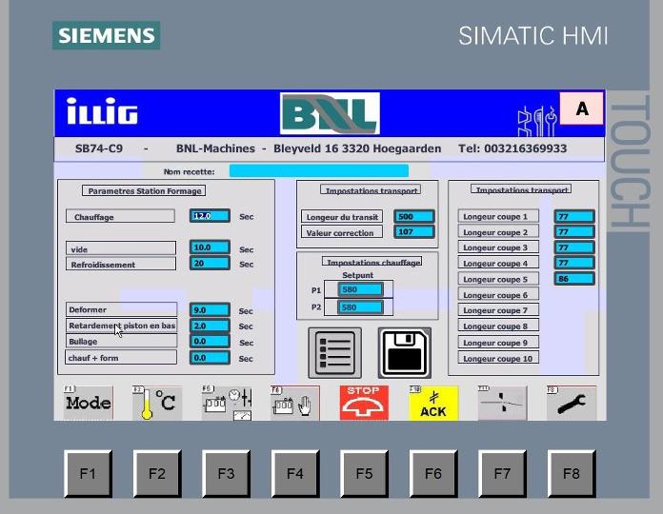Edit the Longueur coupe 5 value
Screen dimensions: 663x514
(x=574, y=279)
